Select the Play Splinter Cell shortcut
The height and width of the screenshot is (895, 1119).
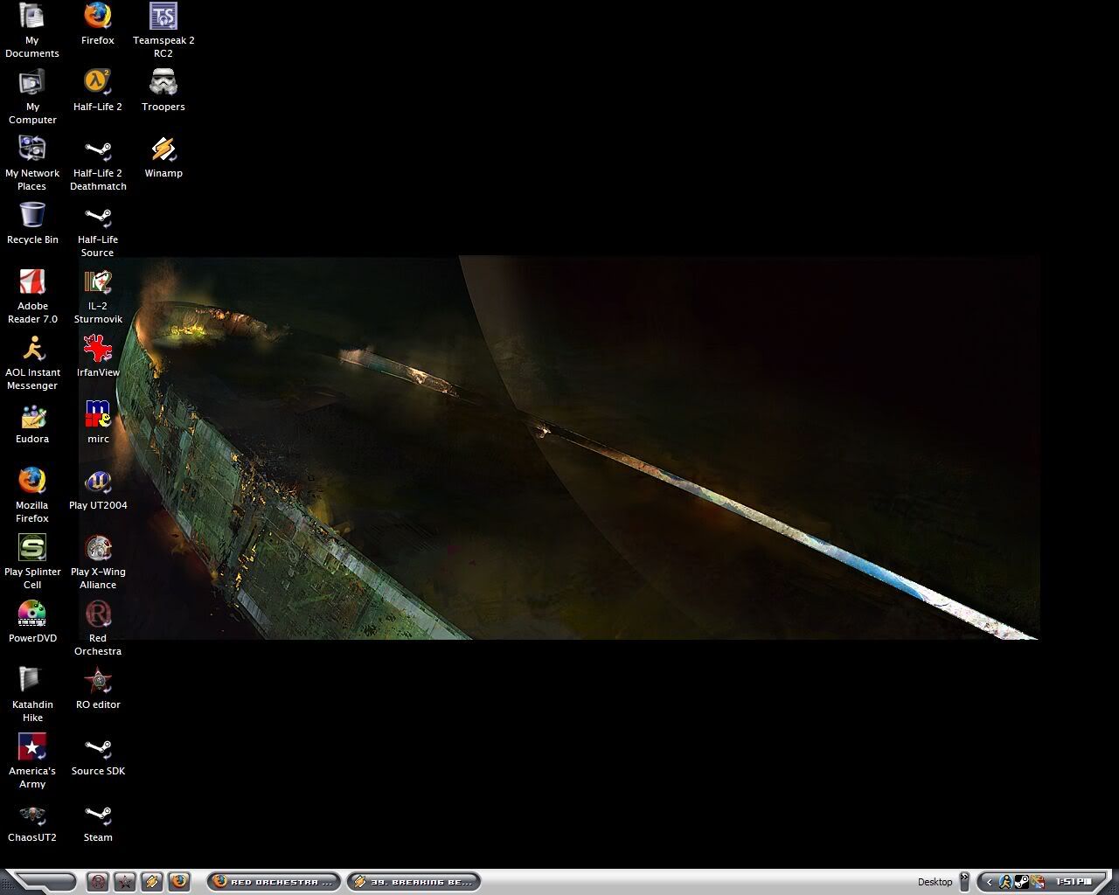tap(32, 562)
